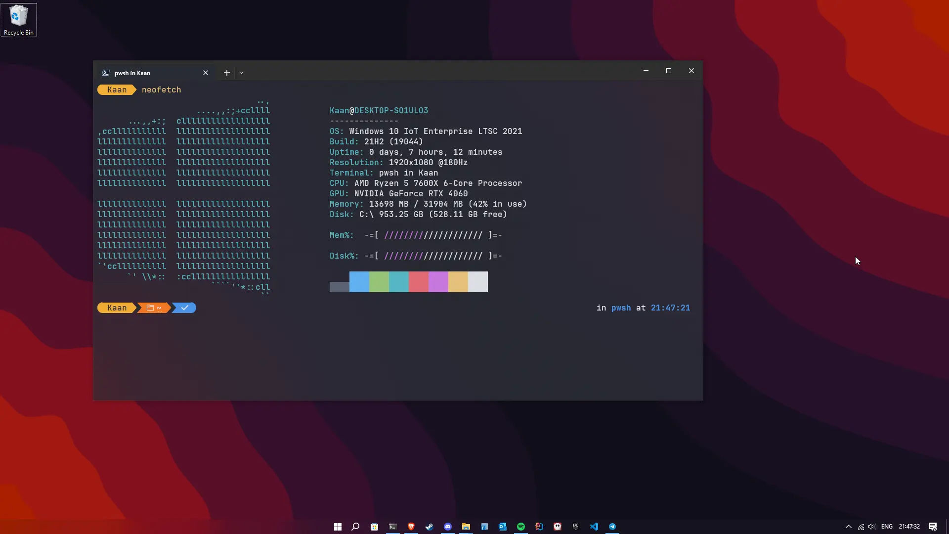The width and height of the screenshot is (949, 534).
Task: Click the Mem% usage bar
Action: 433,235
